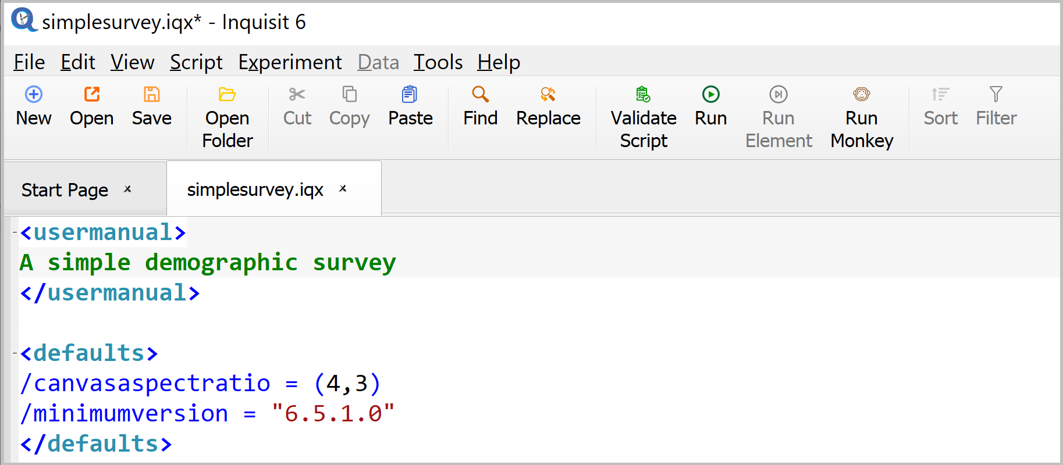Click the closing </defaults> tag
The height and width of the screenshot is (465, 1063).
(96, 443)
